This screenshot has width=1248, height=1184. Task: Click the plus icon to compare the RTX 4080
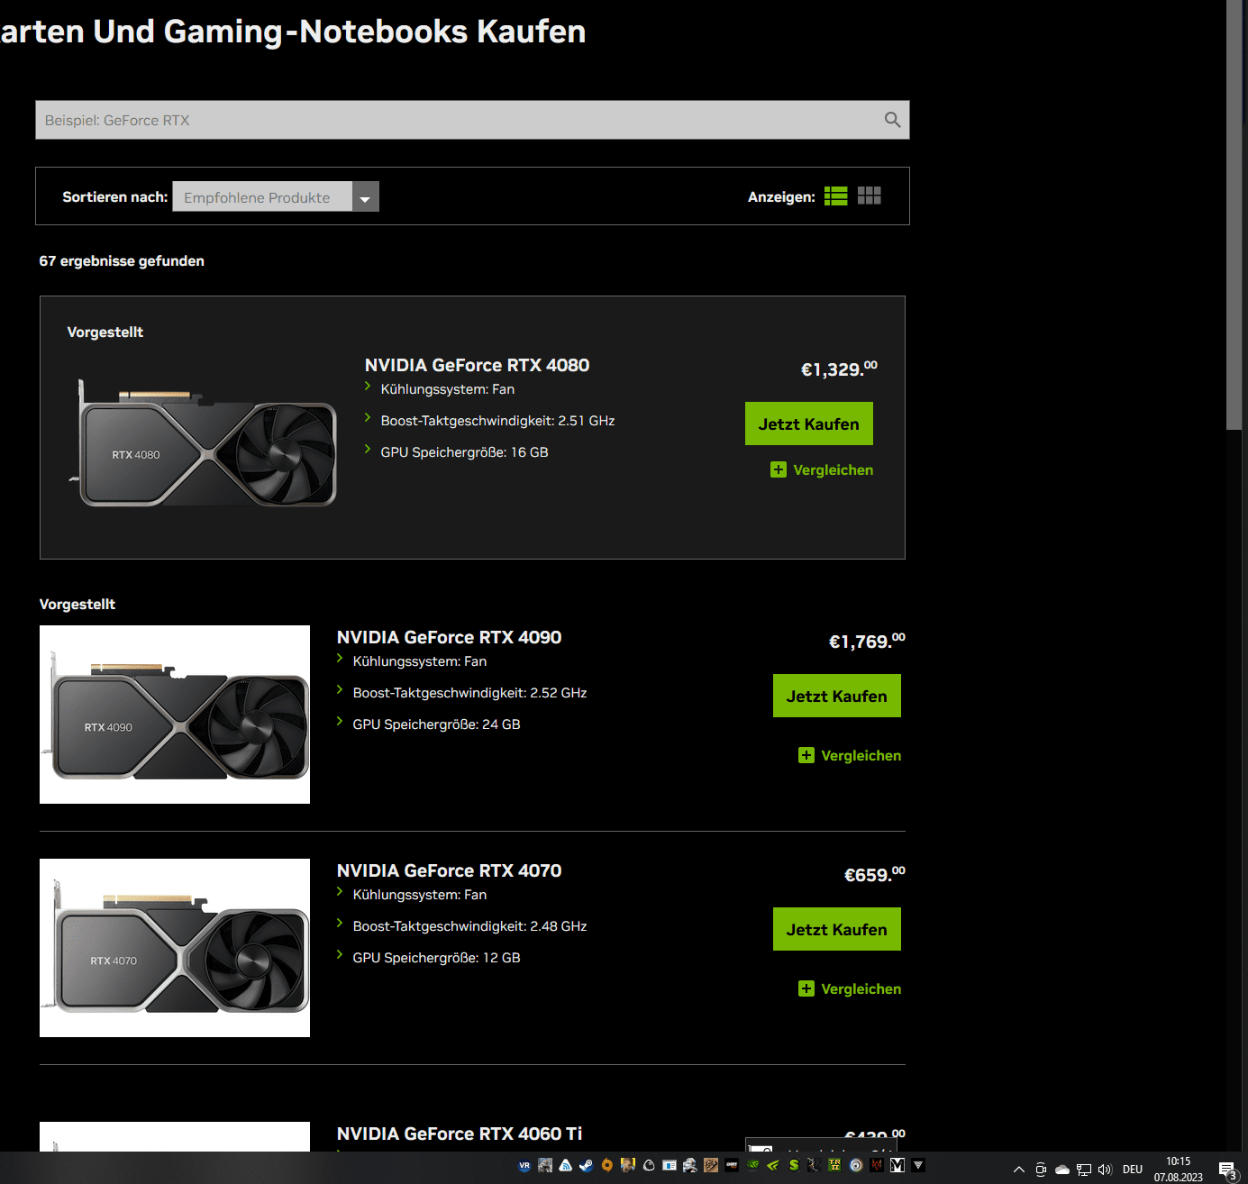(779, 469)
